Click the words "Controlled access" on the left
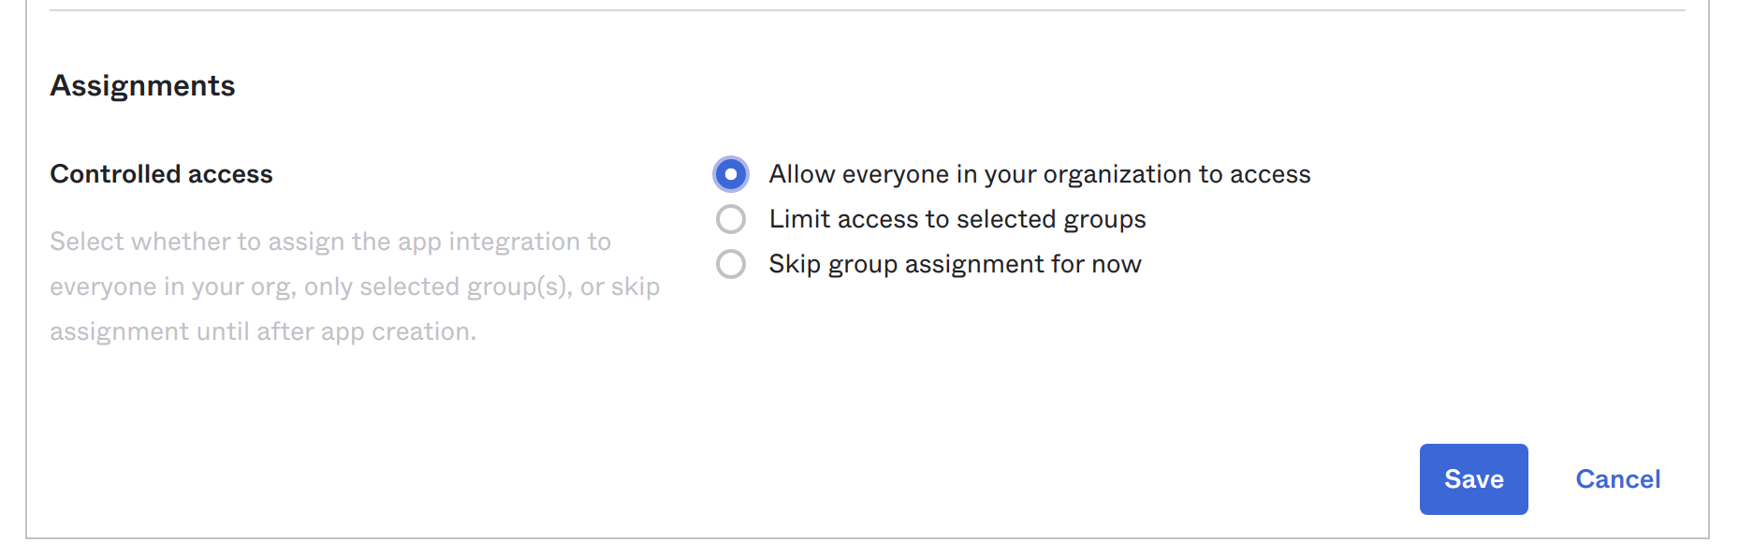Image resolution: width=1739 pixels, height=558 pixels. tap(161, 173)
